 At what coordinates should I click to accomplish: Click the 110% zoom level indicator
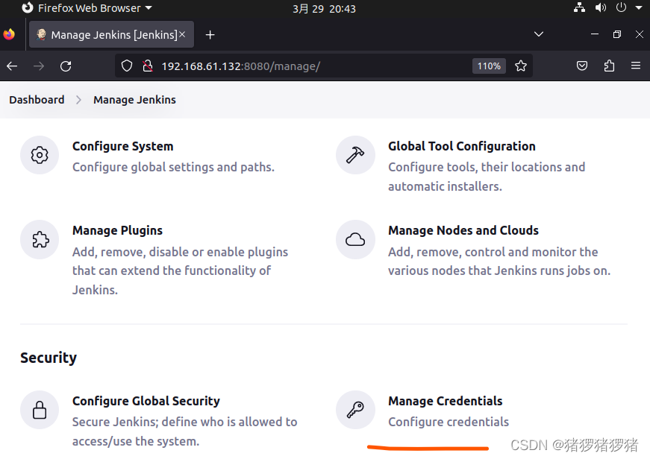coord(489,66)
